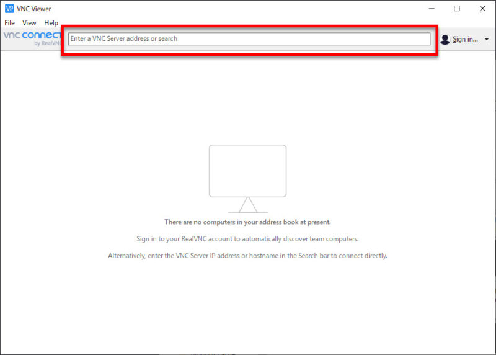496x355 pixels.
Task: Click the text "There are no computers in your address book at present."
Action: point(247,222)
